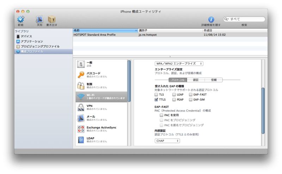Check the PAC を使用 checkbox

point(161,115)
